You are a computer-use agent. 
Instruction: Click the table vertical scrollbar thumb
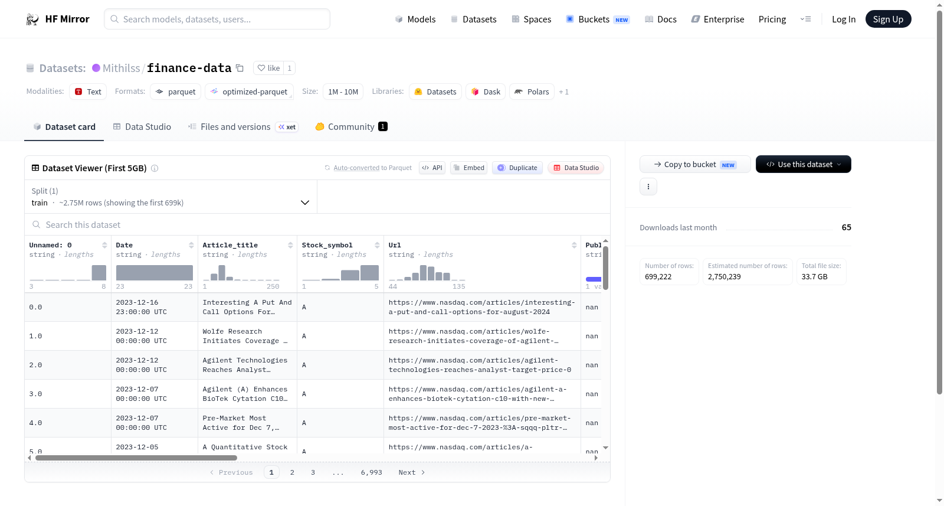[605, 267]
